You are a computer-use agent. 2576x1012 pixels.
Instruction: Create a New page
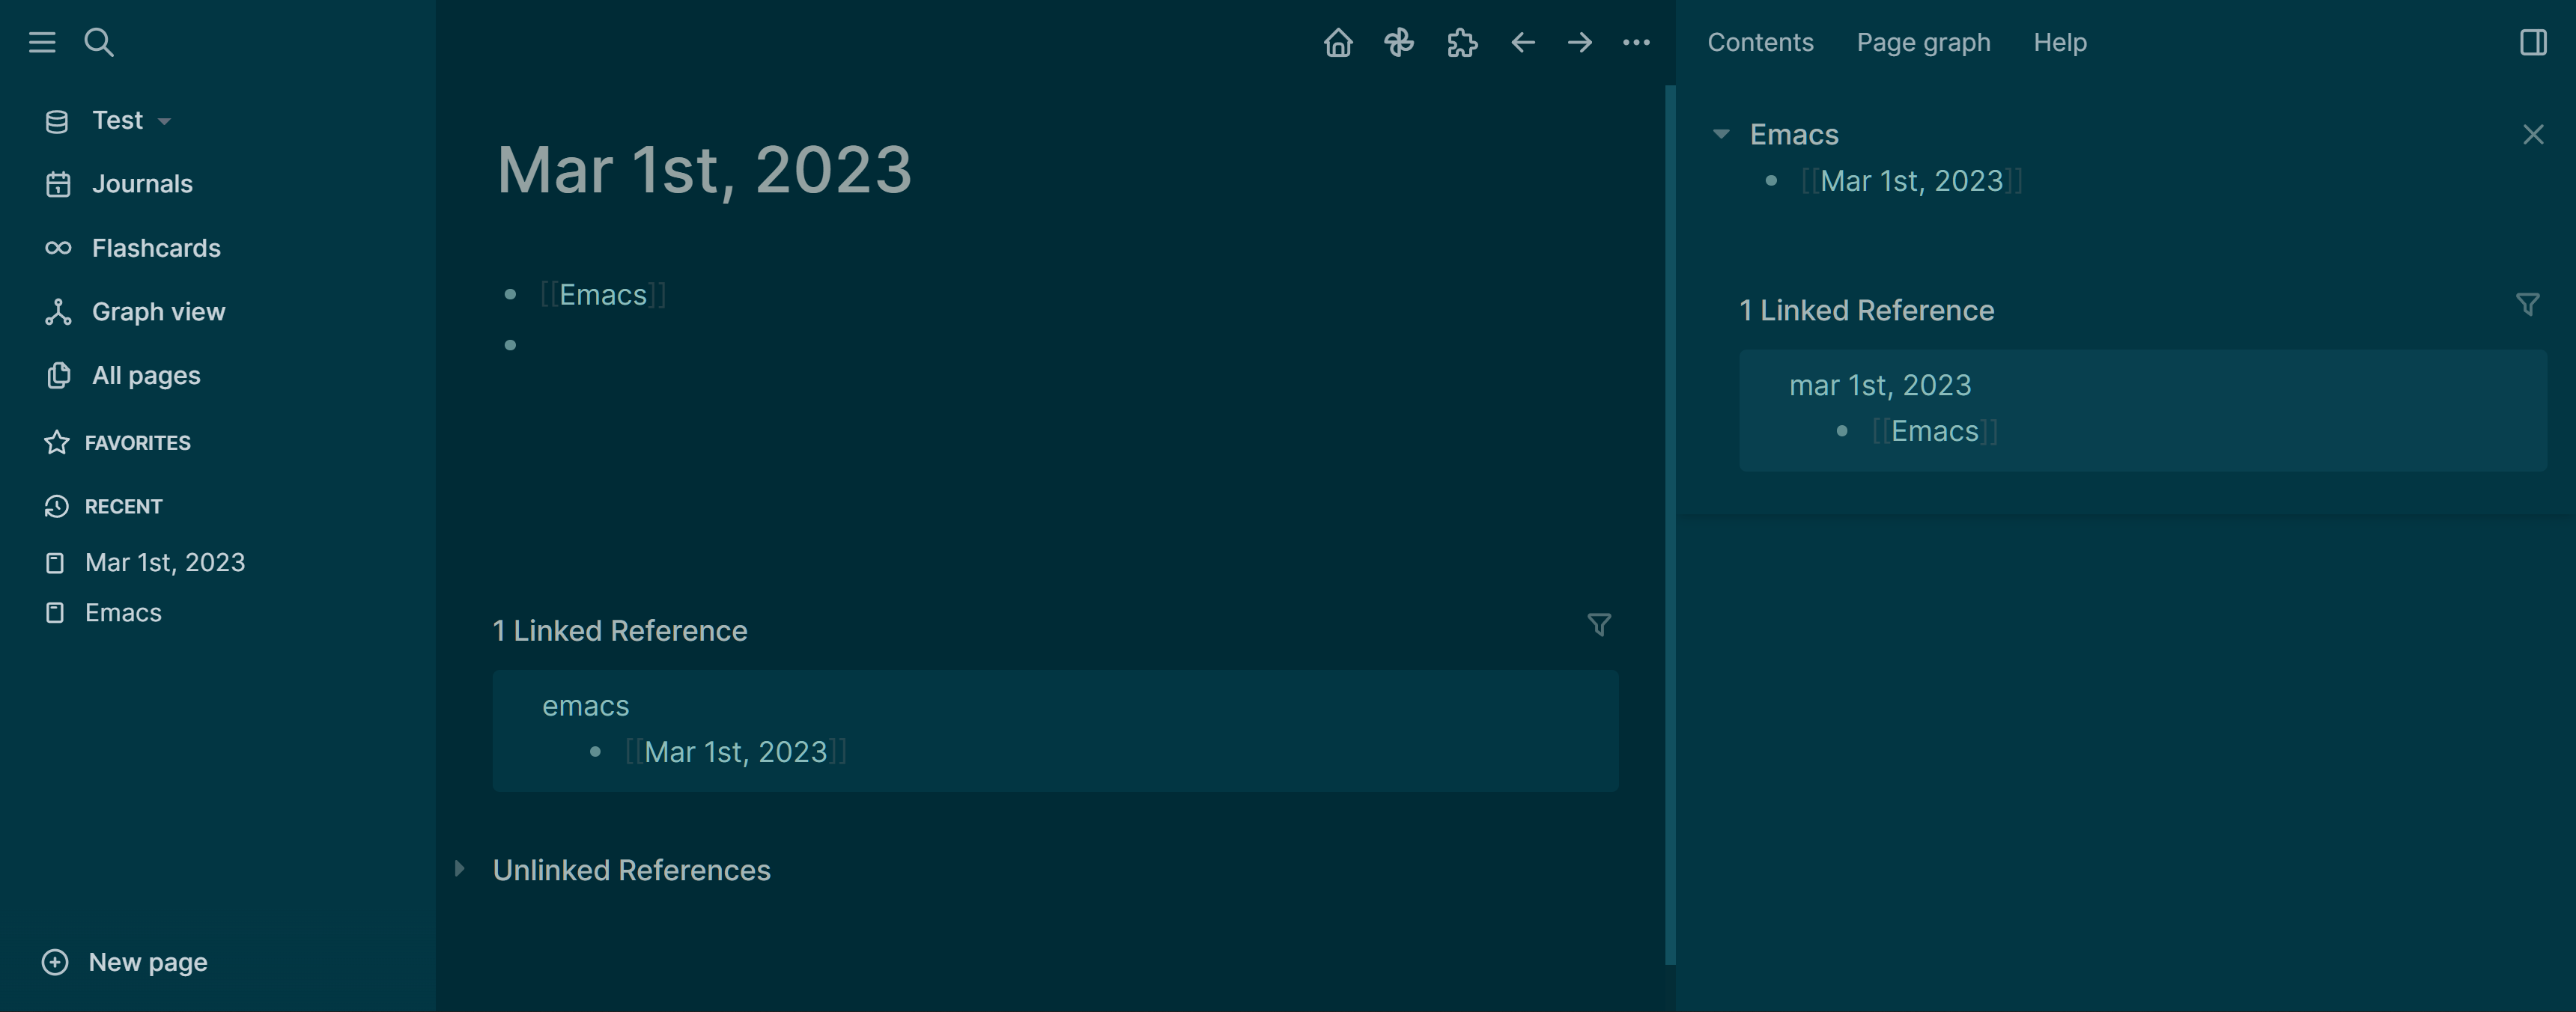(x=147, y=961)
